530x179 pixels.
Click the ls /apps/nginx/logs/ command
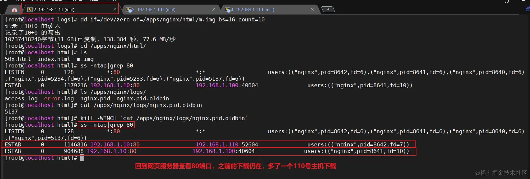click(113, 92)
